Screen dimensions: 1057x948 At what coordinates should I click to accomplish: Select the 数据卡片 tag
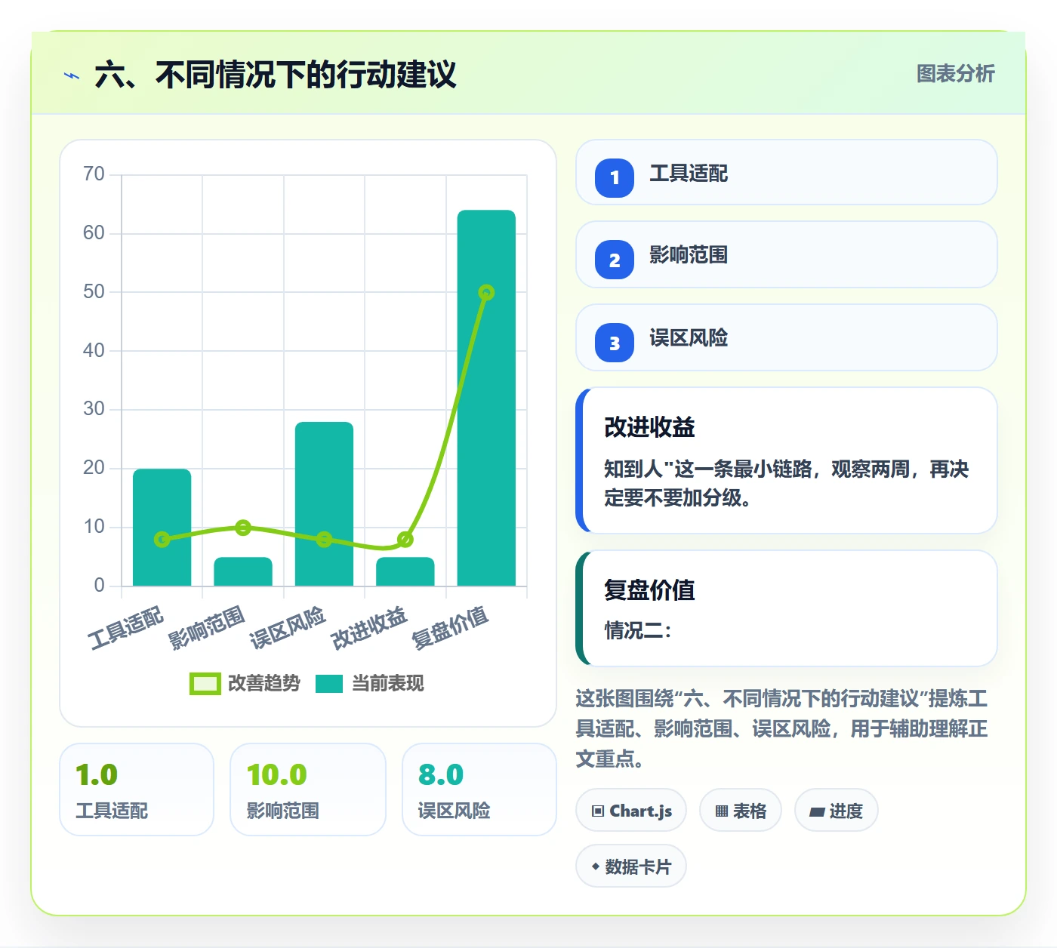pos(631,866)
